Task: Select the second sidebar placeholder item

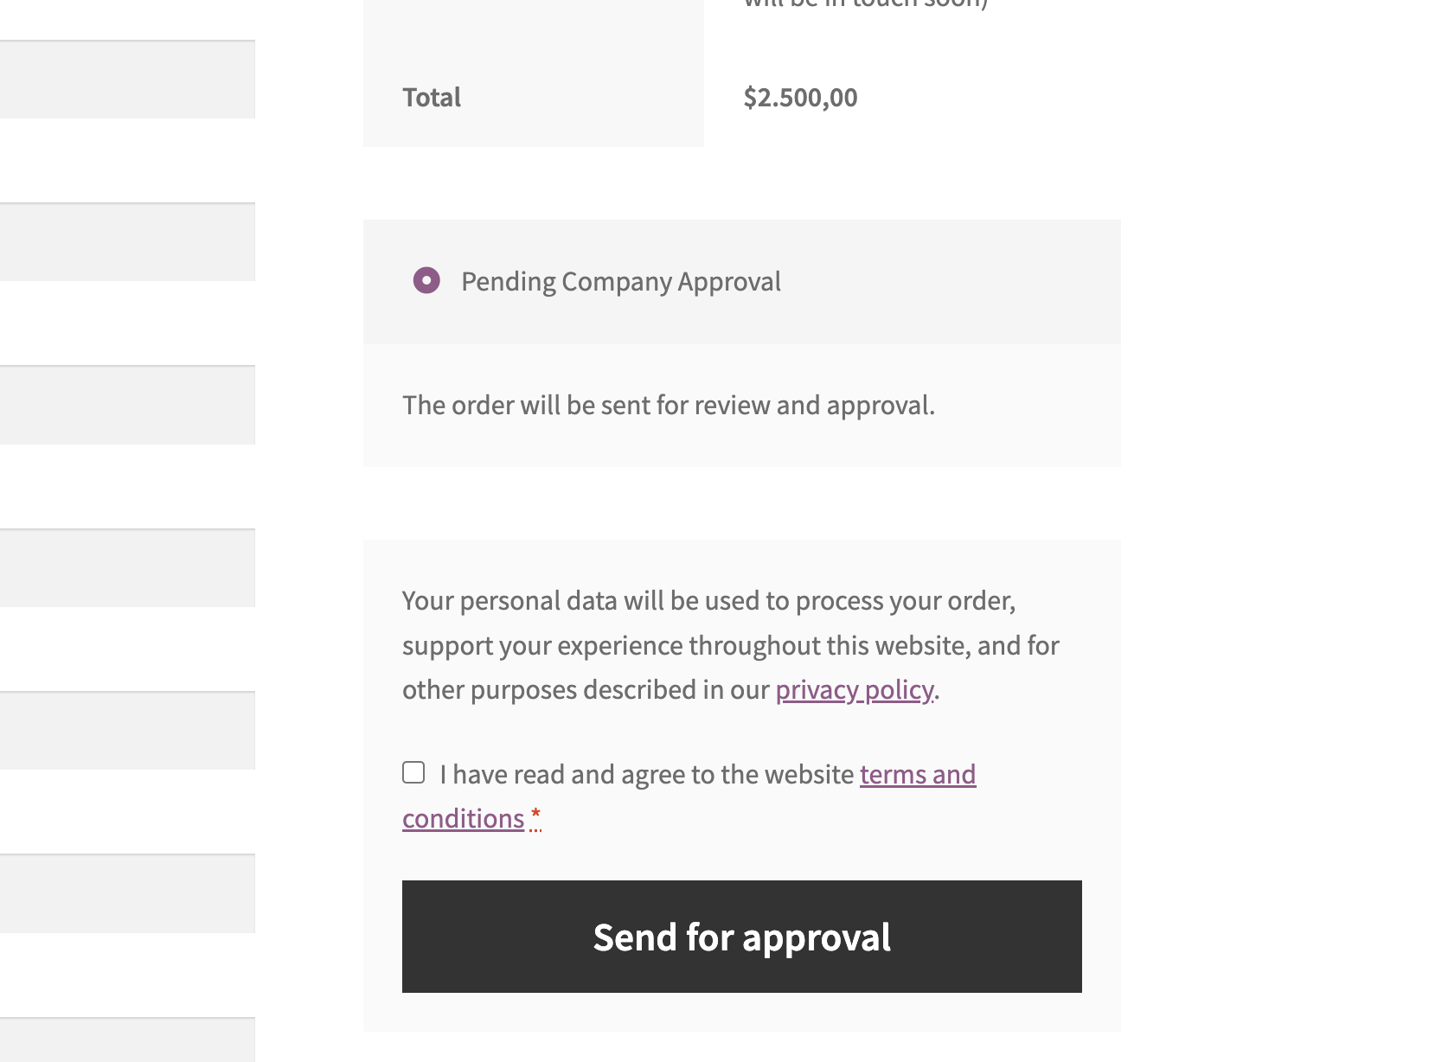Action: tap(126, 242)
